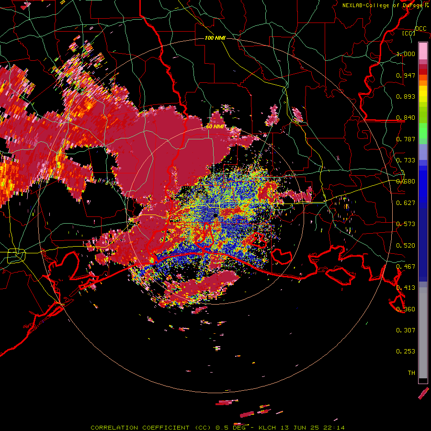
Task: Click the 100 NMI range ring label
Action: [215, 38]
